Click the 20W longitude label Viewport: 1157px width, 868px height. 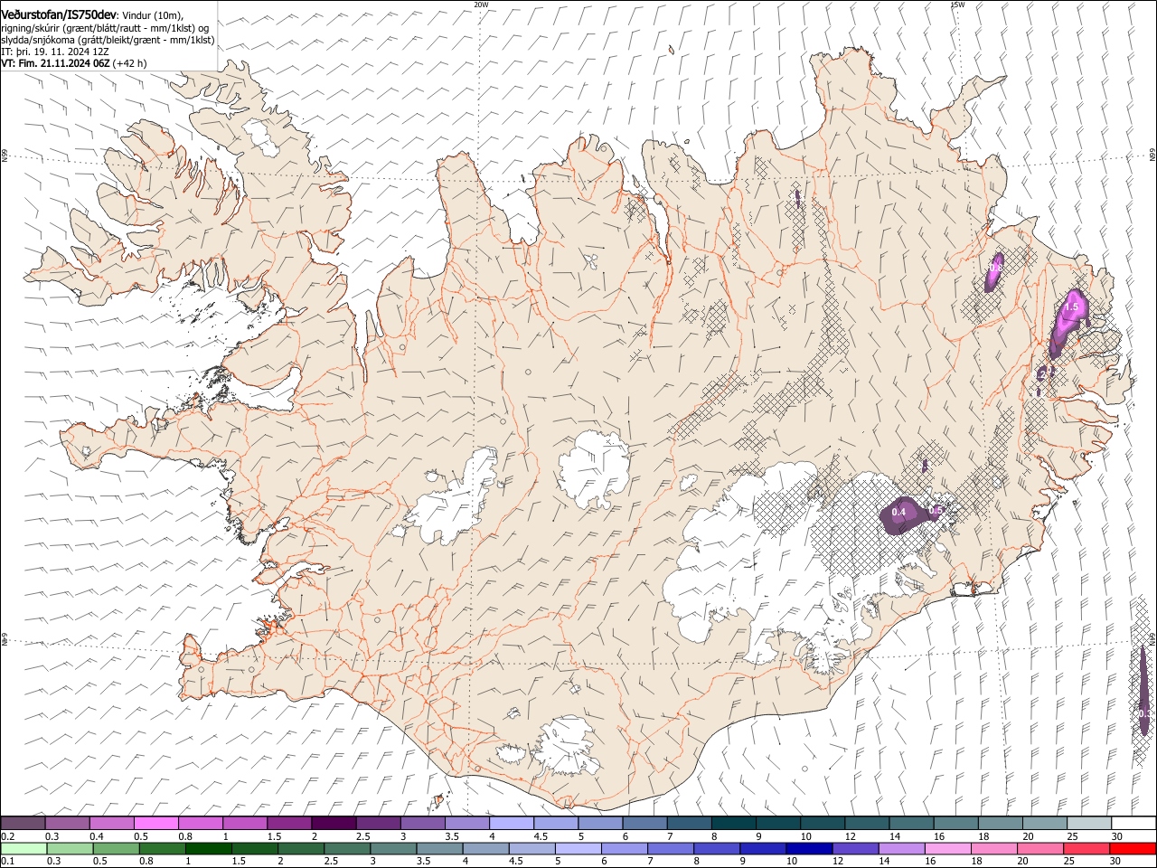(481, 5)
